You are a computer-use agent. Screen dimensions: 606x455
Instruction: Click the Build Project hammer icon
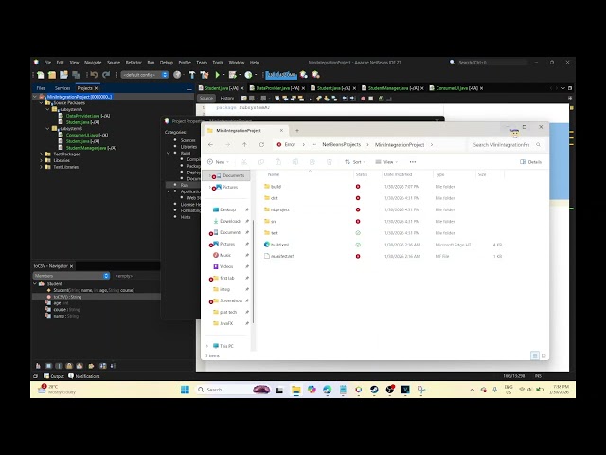click(192, 75)
